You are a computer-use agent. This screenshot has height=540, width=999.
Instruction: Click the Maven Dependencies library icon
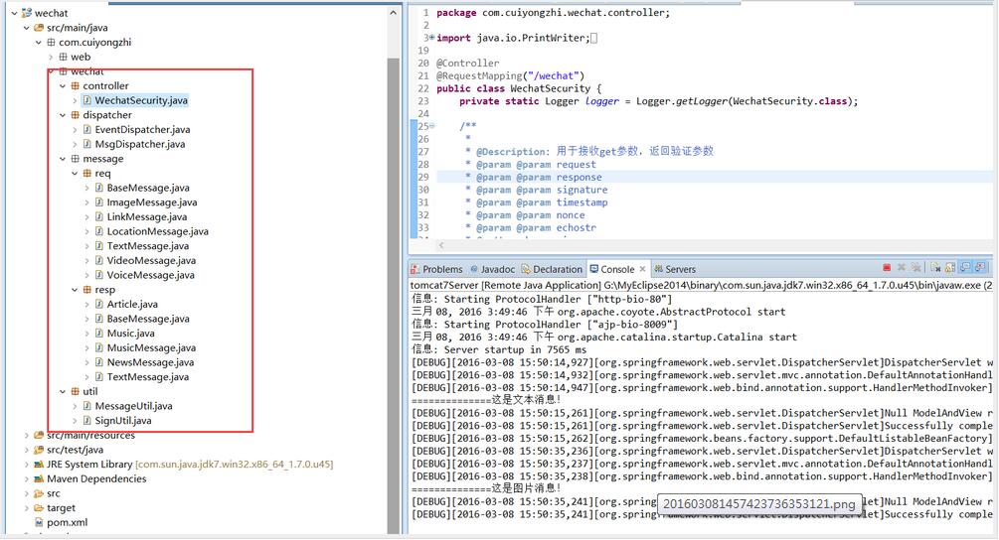39,478
